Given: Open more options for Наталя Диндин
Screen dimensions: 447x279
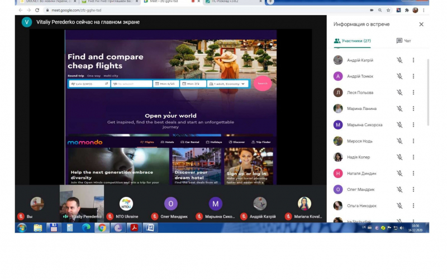Looking at the screenshot, I should pyautogui.click(x=413, y=173).
